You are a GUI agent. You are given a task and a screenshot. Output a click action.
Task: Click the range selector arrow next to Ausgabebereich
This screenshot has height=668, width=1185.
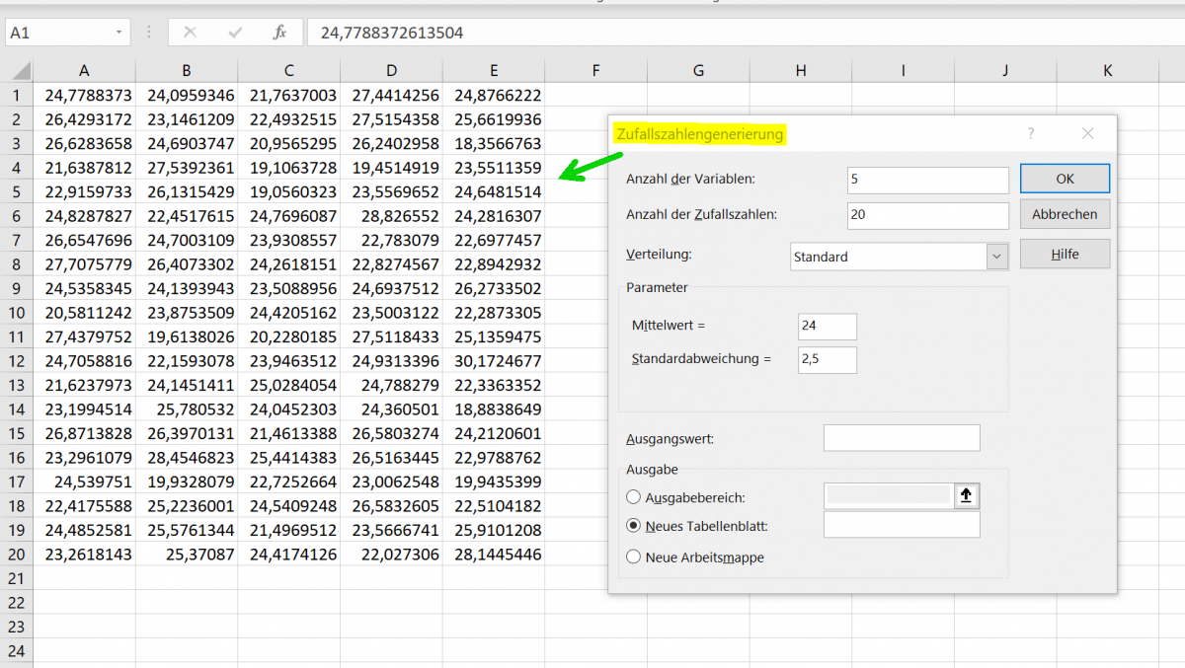tap(967, 496)
